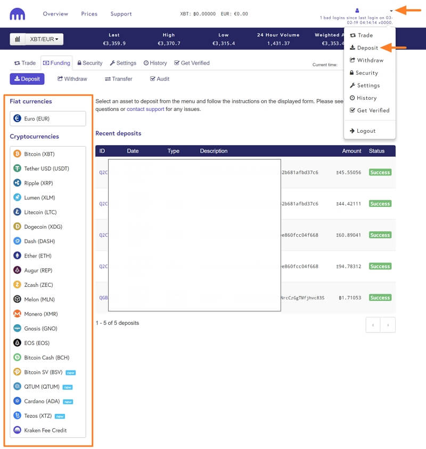Image resolution: width=426 pixels, height=449 pixels.
Task: Click the Ripple (XRP) coin icon
Action: coord(18,183)
